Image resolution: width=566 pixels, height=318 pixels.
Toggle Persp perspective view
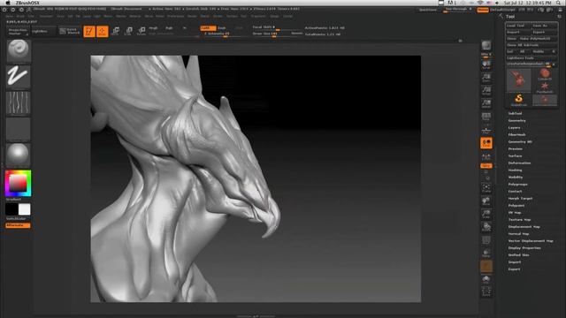pyautogui.click(x=486, y=117)
